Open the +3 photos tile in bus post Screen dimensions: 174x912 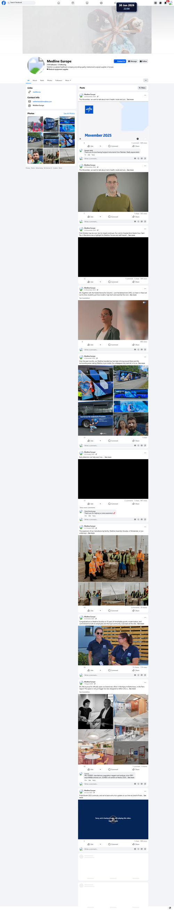(131, 424)
